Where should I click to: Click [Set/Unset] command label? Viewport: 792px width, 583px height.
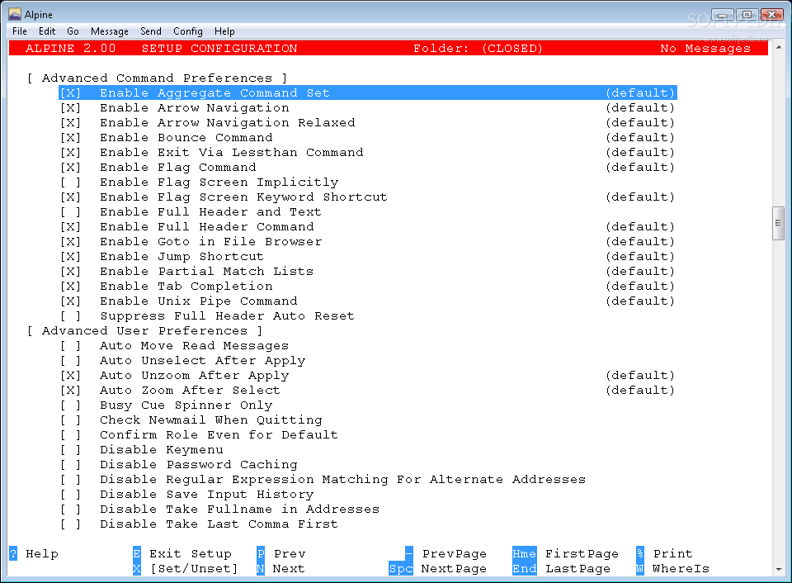194,568
